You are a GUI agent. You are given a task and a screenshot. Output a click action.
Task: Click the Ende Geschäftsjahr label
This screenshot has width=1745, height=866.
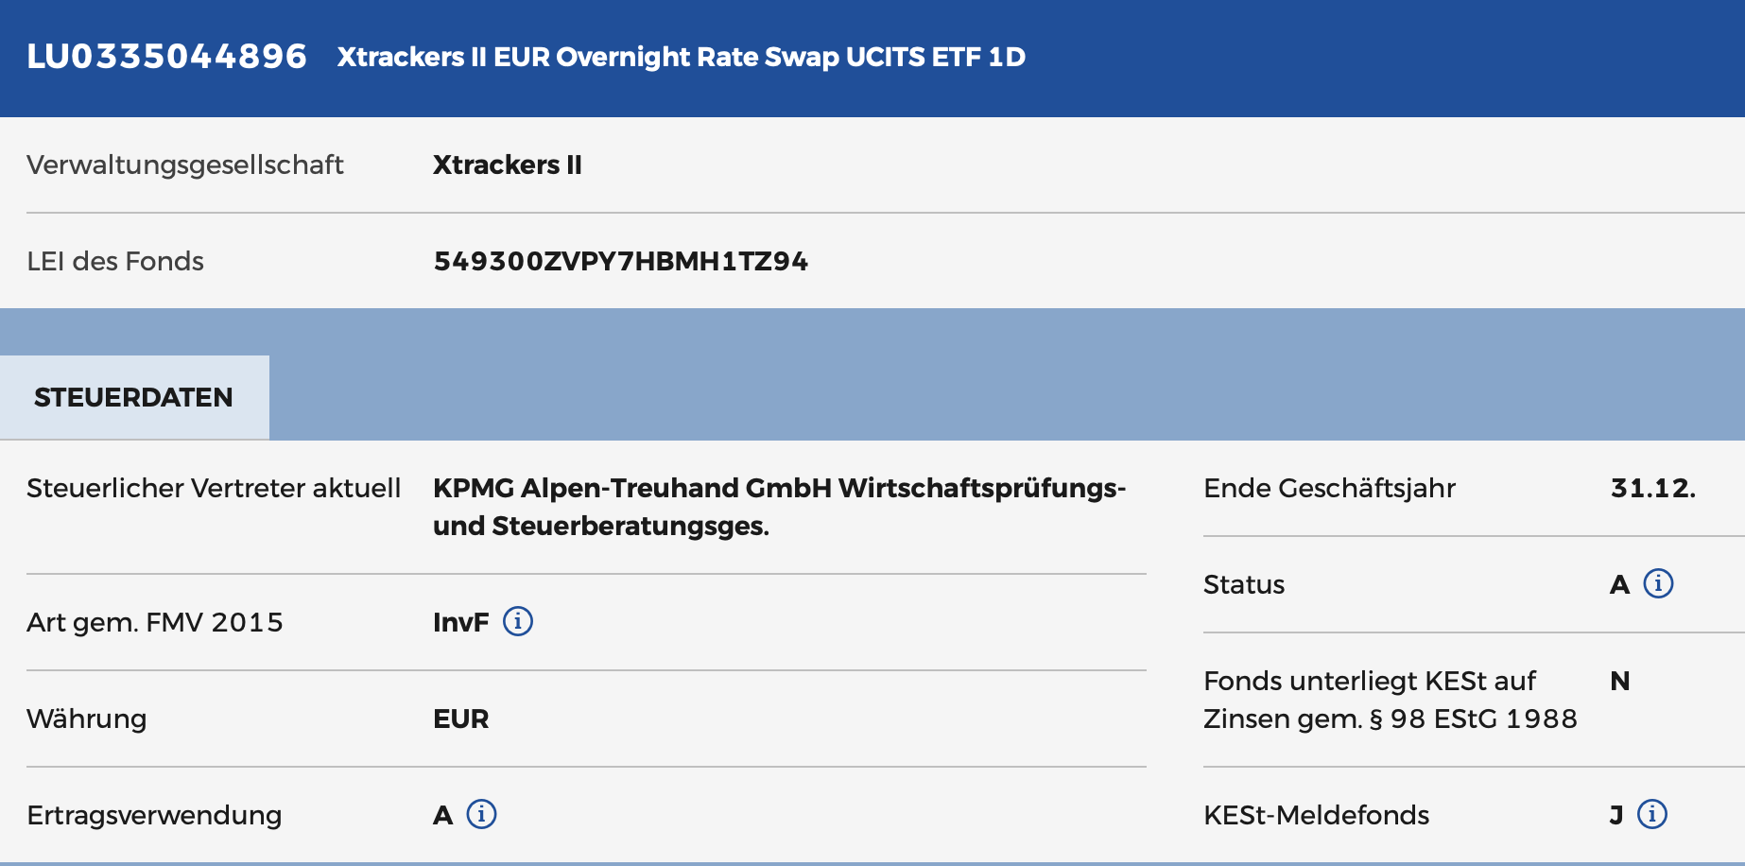pos(1329,488)
